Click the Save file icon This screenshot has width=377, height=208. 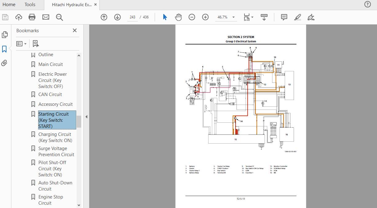coord(5,17)
